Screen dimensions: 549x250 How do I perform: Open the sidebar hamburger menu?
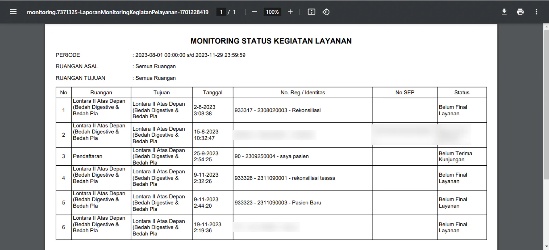click(x=13, y=12)
